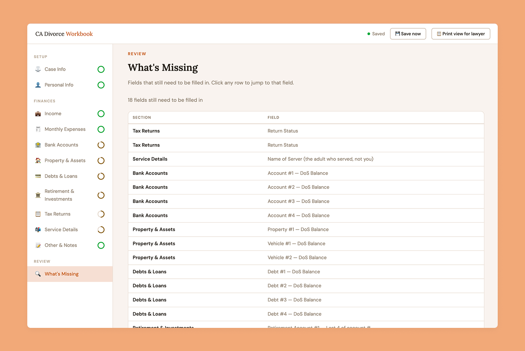The width and height of the screenshot is (525, 351).
Task: Click the house icon beside Property & Assets
Action: click(38, 161)
